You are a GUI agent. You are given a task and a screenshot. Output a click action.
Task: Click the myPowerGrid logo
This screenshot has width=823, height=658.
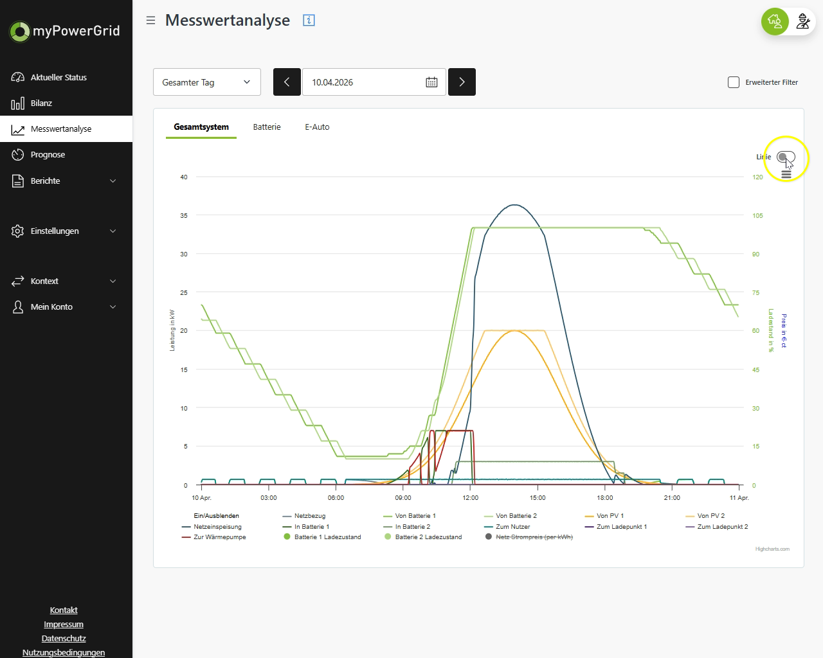tap(64, 31)
